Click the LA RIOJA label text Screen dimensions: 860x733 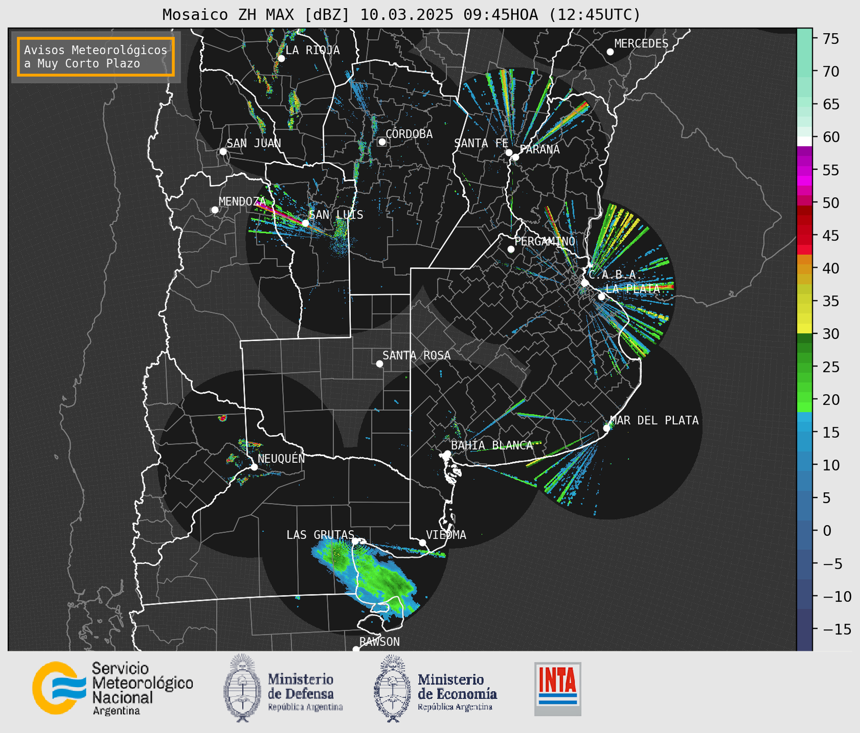point(312,50)
